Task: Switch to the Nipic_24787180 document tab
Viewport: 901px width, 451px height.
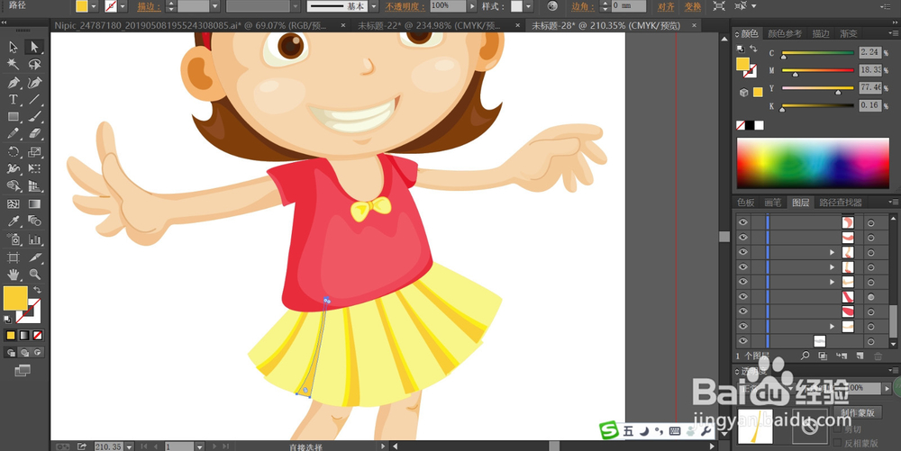Action: click(190, 26)
